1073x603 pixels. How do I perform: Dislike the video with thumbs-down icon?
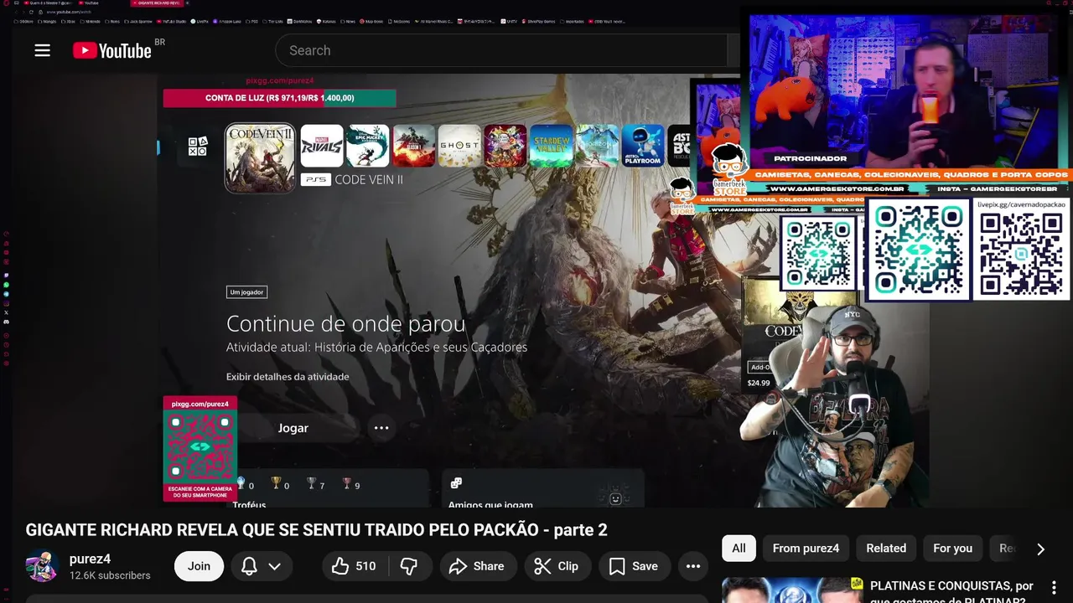(x=409, y=566)
